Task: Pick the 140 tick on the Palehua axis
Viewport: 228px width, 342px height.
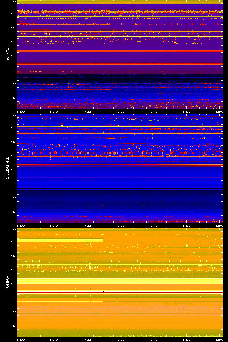Action: point(13,256)
